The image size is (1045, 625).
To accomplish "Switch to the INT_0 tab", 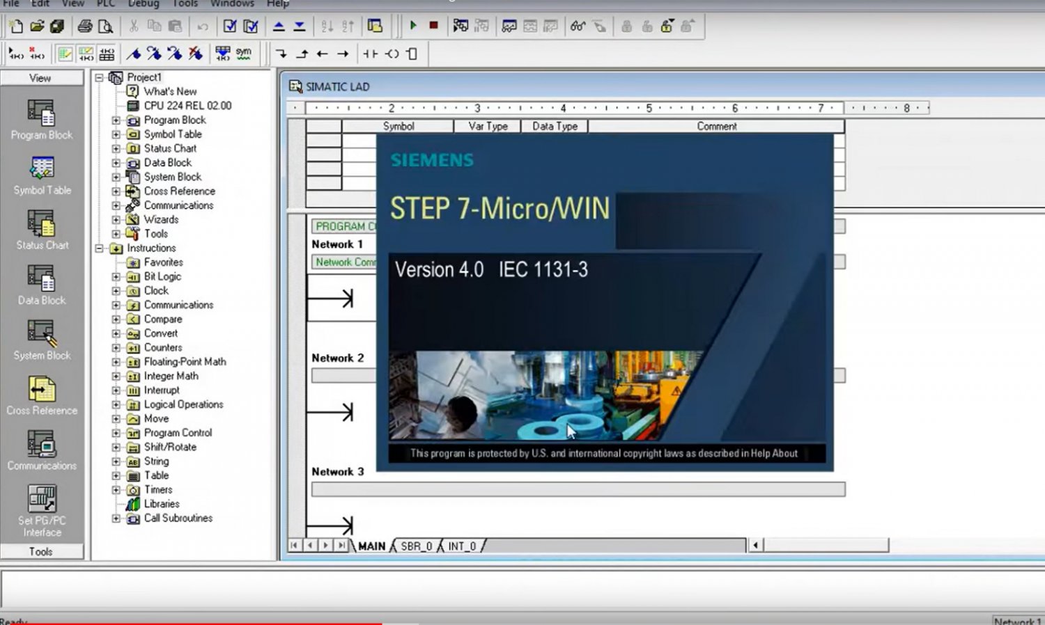I will click(x=461, y=546).
